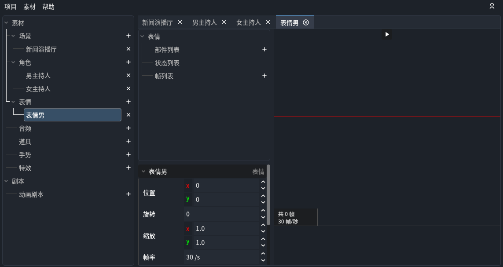Add a new 角色 with plus icon
The width and height of the screenshot is (503, 267).
[129, 62]
